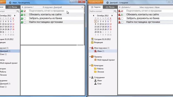Image resolution: width=173 pixels, height=97 pixels.
Task: Check Забрать документы из банка in Ivan's window
Action: pos(25,19)
